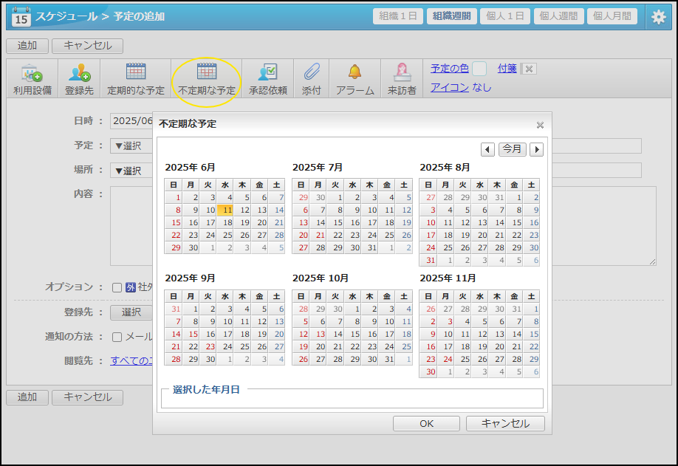The image size is (678, 466).
Task: Confirm the dialog with OK
Action: pyautogui.click(x=426, y=424)
